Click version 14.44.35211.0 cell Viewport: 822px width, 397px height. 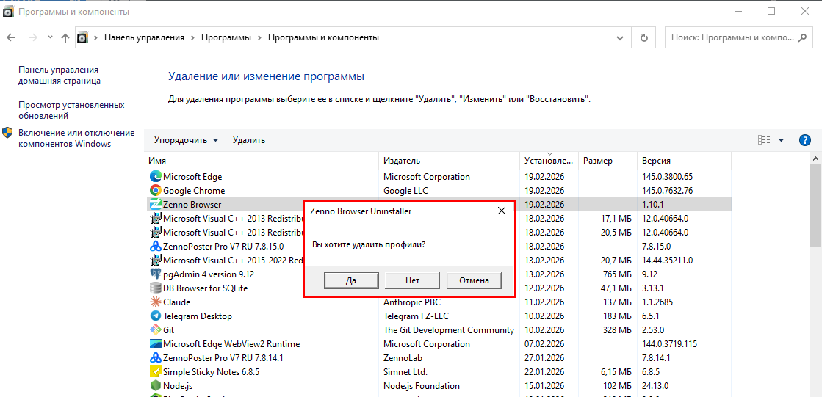[667, 261]
